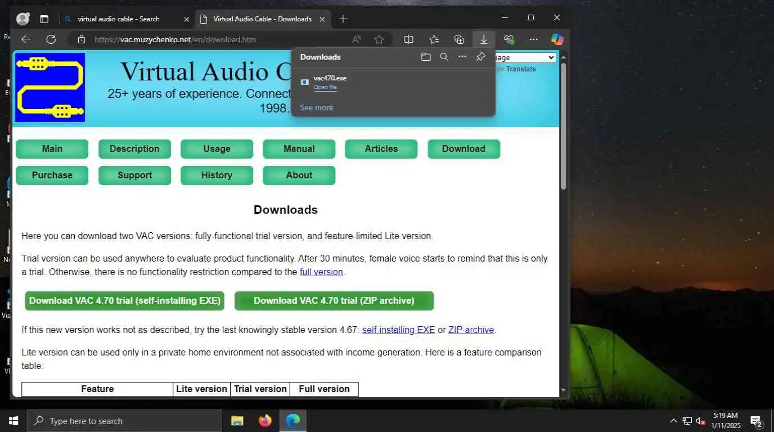Open new tab with plus icon
774x432 pixels.
click(x=343, y=19)
